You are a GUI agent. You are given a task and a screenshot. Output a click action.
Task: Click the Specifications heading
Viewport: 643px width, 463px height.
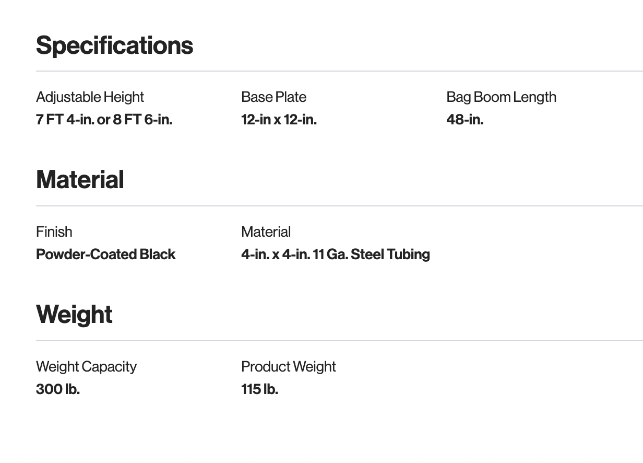coord(114,45)
